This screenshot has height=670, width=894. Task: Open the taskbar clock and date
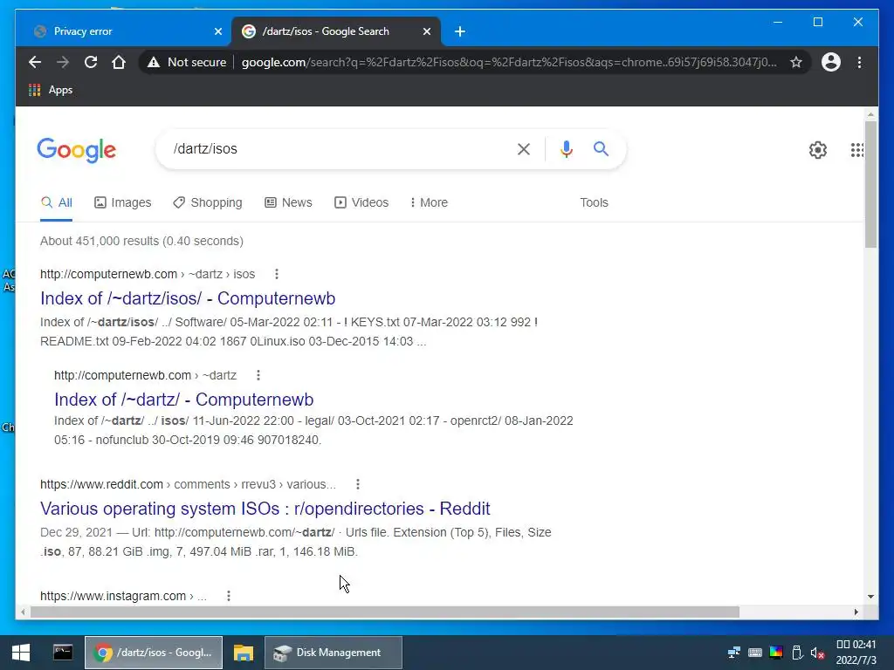pyautogui.click(x=856, y=653)
